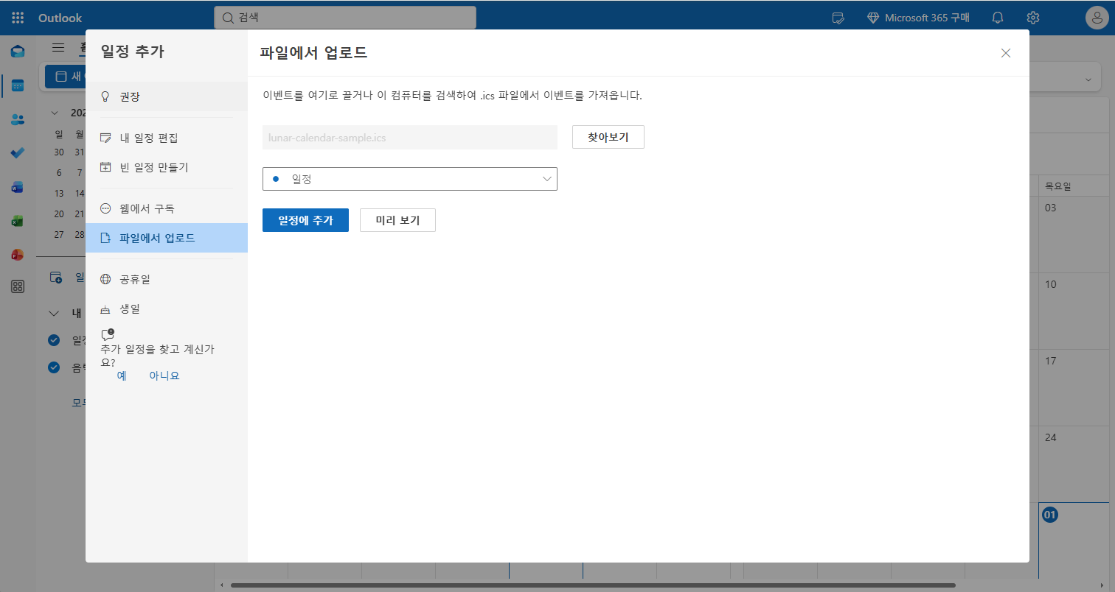This screenshot has height=592, width=1115.
Task: Select 빈 일정 만들기 option
Action: [167, 167]
